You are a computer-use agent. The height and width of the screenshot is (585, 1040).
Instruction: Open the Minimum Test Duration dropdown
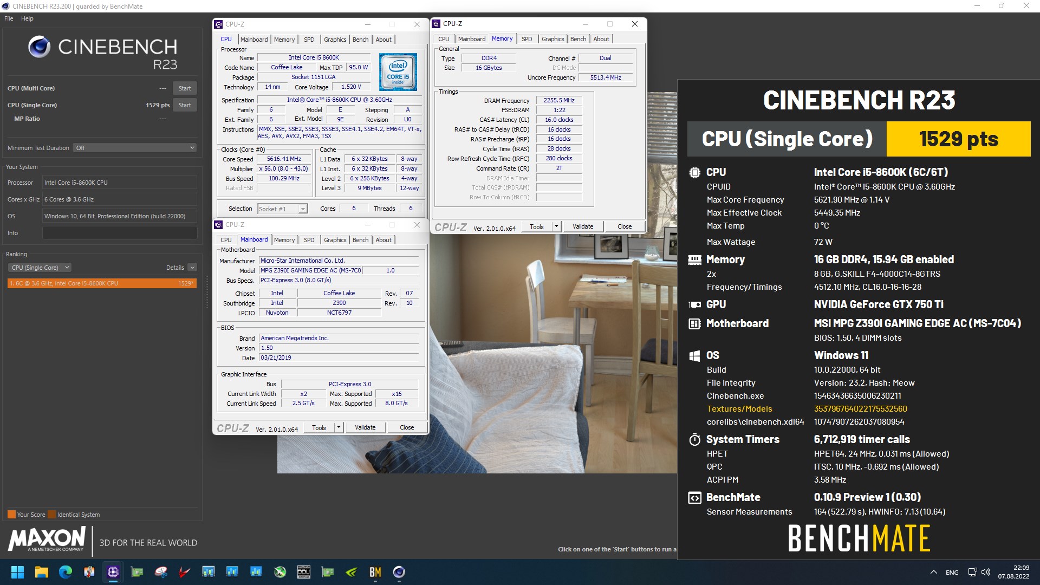click(x=135, y=148)
